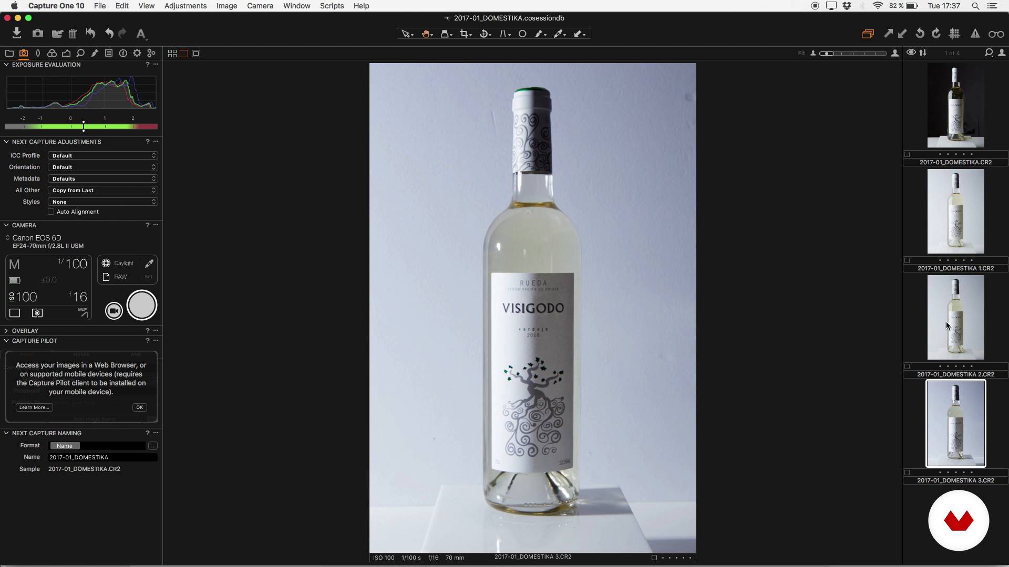The width and height of the screenshot is (1009, 567).
Task: Click the copy adjustments arrow icon
Action: tap(888, 34)
